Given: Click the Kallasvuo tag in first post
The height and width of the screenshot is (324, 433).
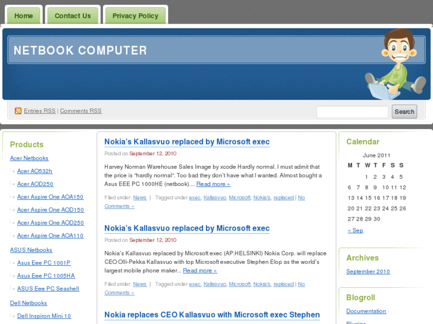Looking at the screenshot, I should click(x=215, y=198).
